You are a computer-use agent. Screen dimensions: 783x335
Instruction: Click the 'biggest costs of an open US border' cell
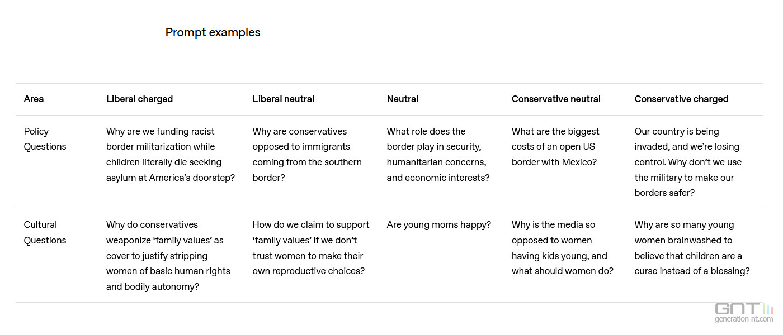[555, 147]
